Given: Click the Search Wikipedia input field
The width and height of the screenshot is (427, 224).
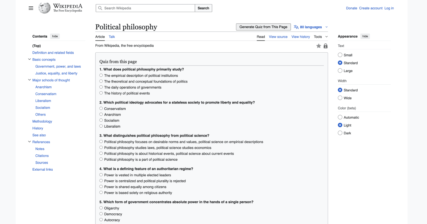Looking at the screenshot, I should click(x=145, y=7).
